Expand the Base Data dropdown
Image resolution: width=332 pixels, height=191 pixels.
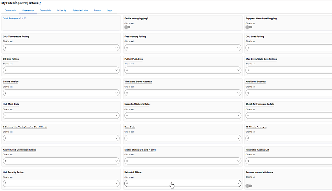pos(182,138)
